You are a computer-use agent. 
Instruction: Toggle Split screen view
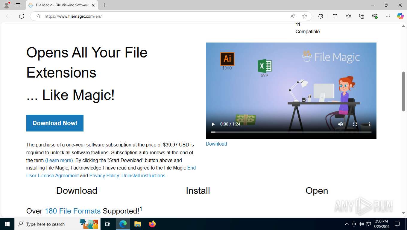pos(335,16)
